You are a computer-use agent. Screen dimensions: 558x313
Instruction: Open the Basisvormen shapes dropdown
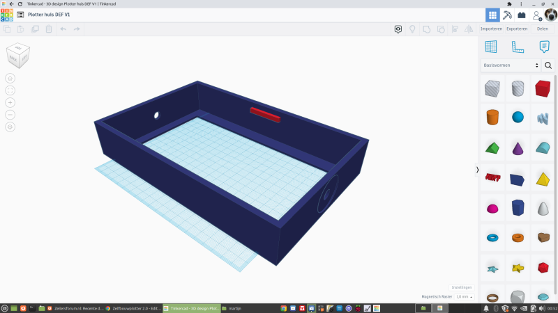(511, 65)
